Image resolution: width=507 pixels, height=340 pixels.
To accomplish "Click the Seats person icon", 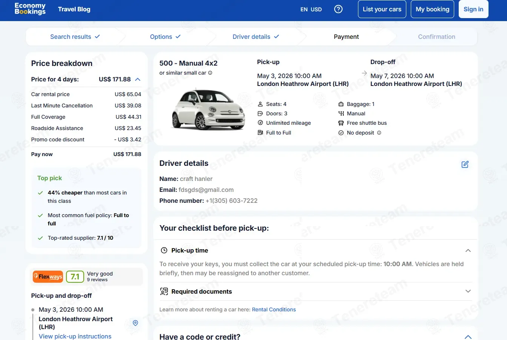I will pos(260,104).
